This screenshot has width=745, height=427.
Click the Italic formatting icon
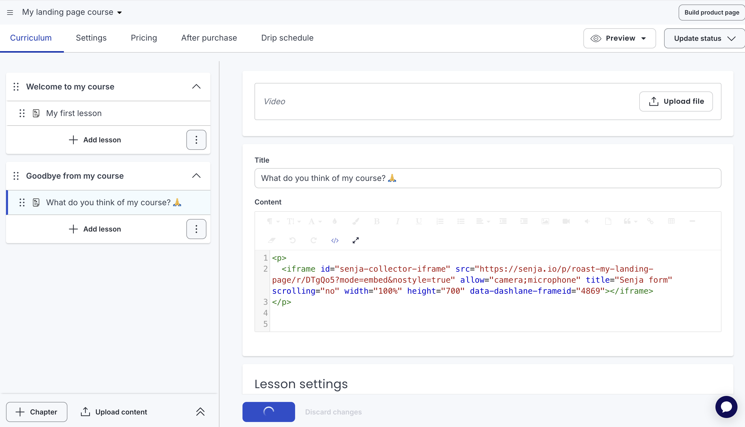(397, 222)
